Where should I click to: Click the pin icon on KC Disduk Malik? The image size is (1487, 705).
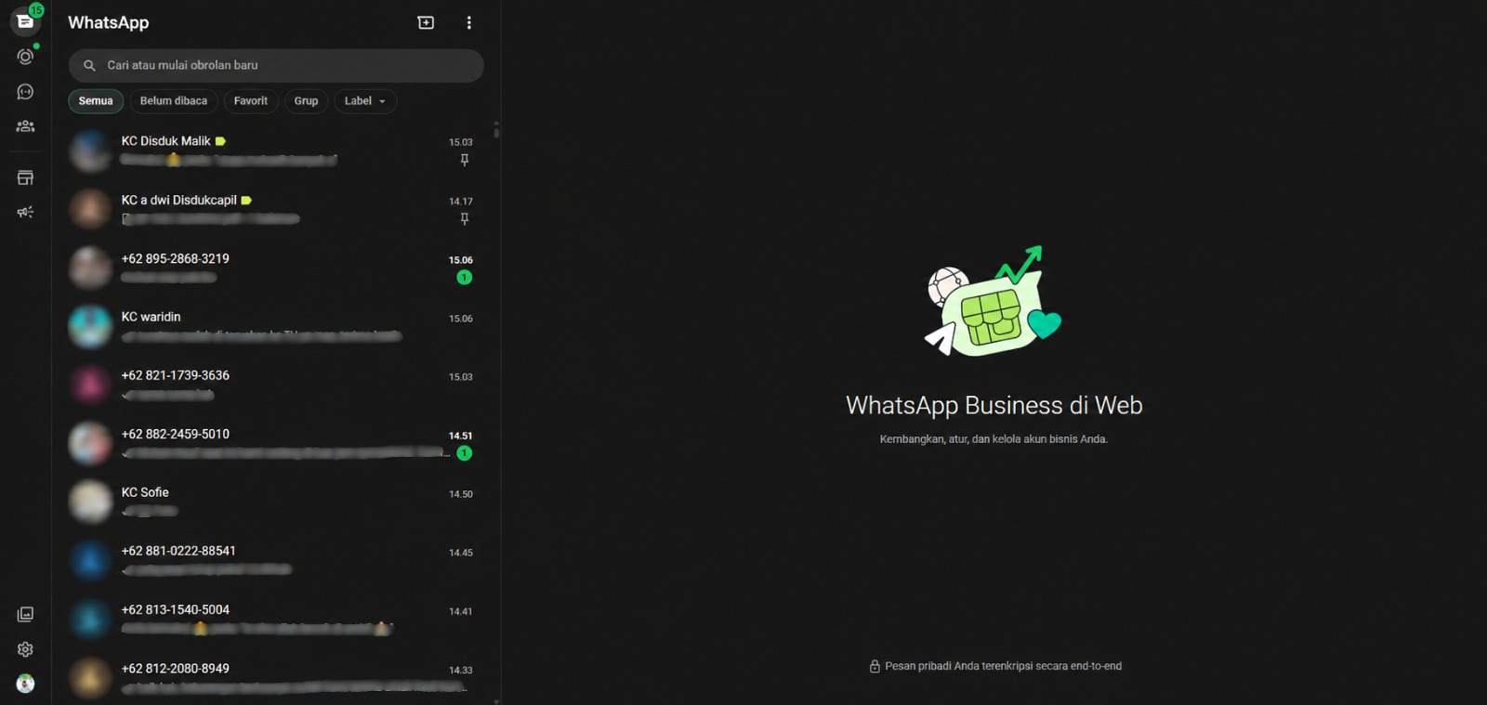tap(465, 160)
